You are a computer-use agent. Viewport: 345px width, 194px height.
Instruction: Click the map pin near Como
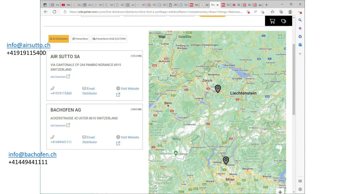coord(226,160)
